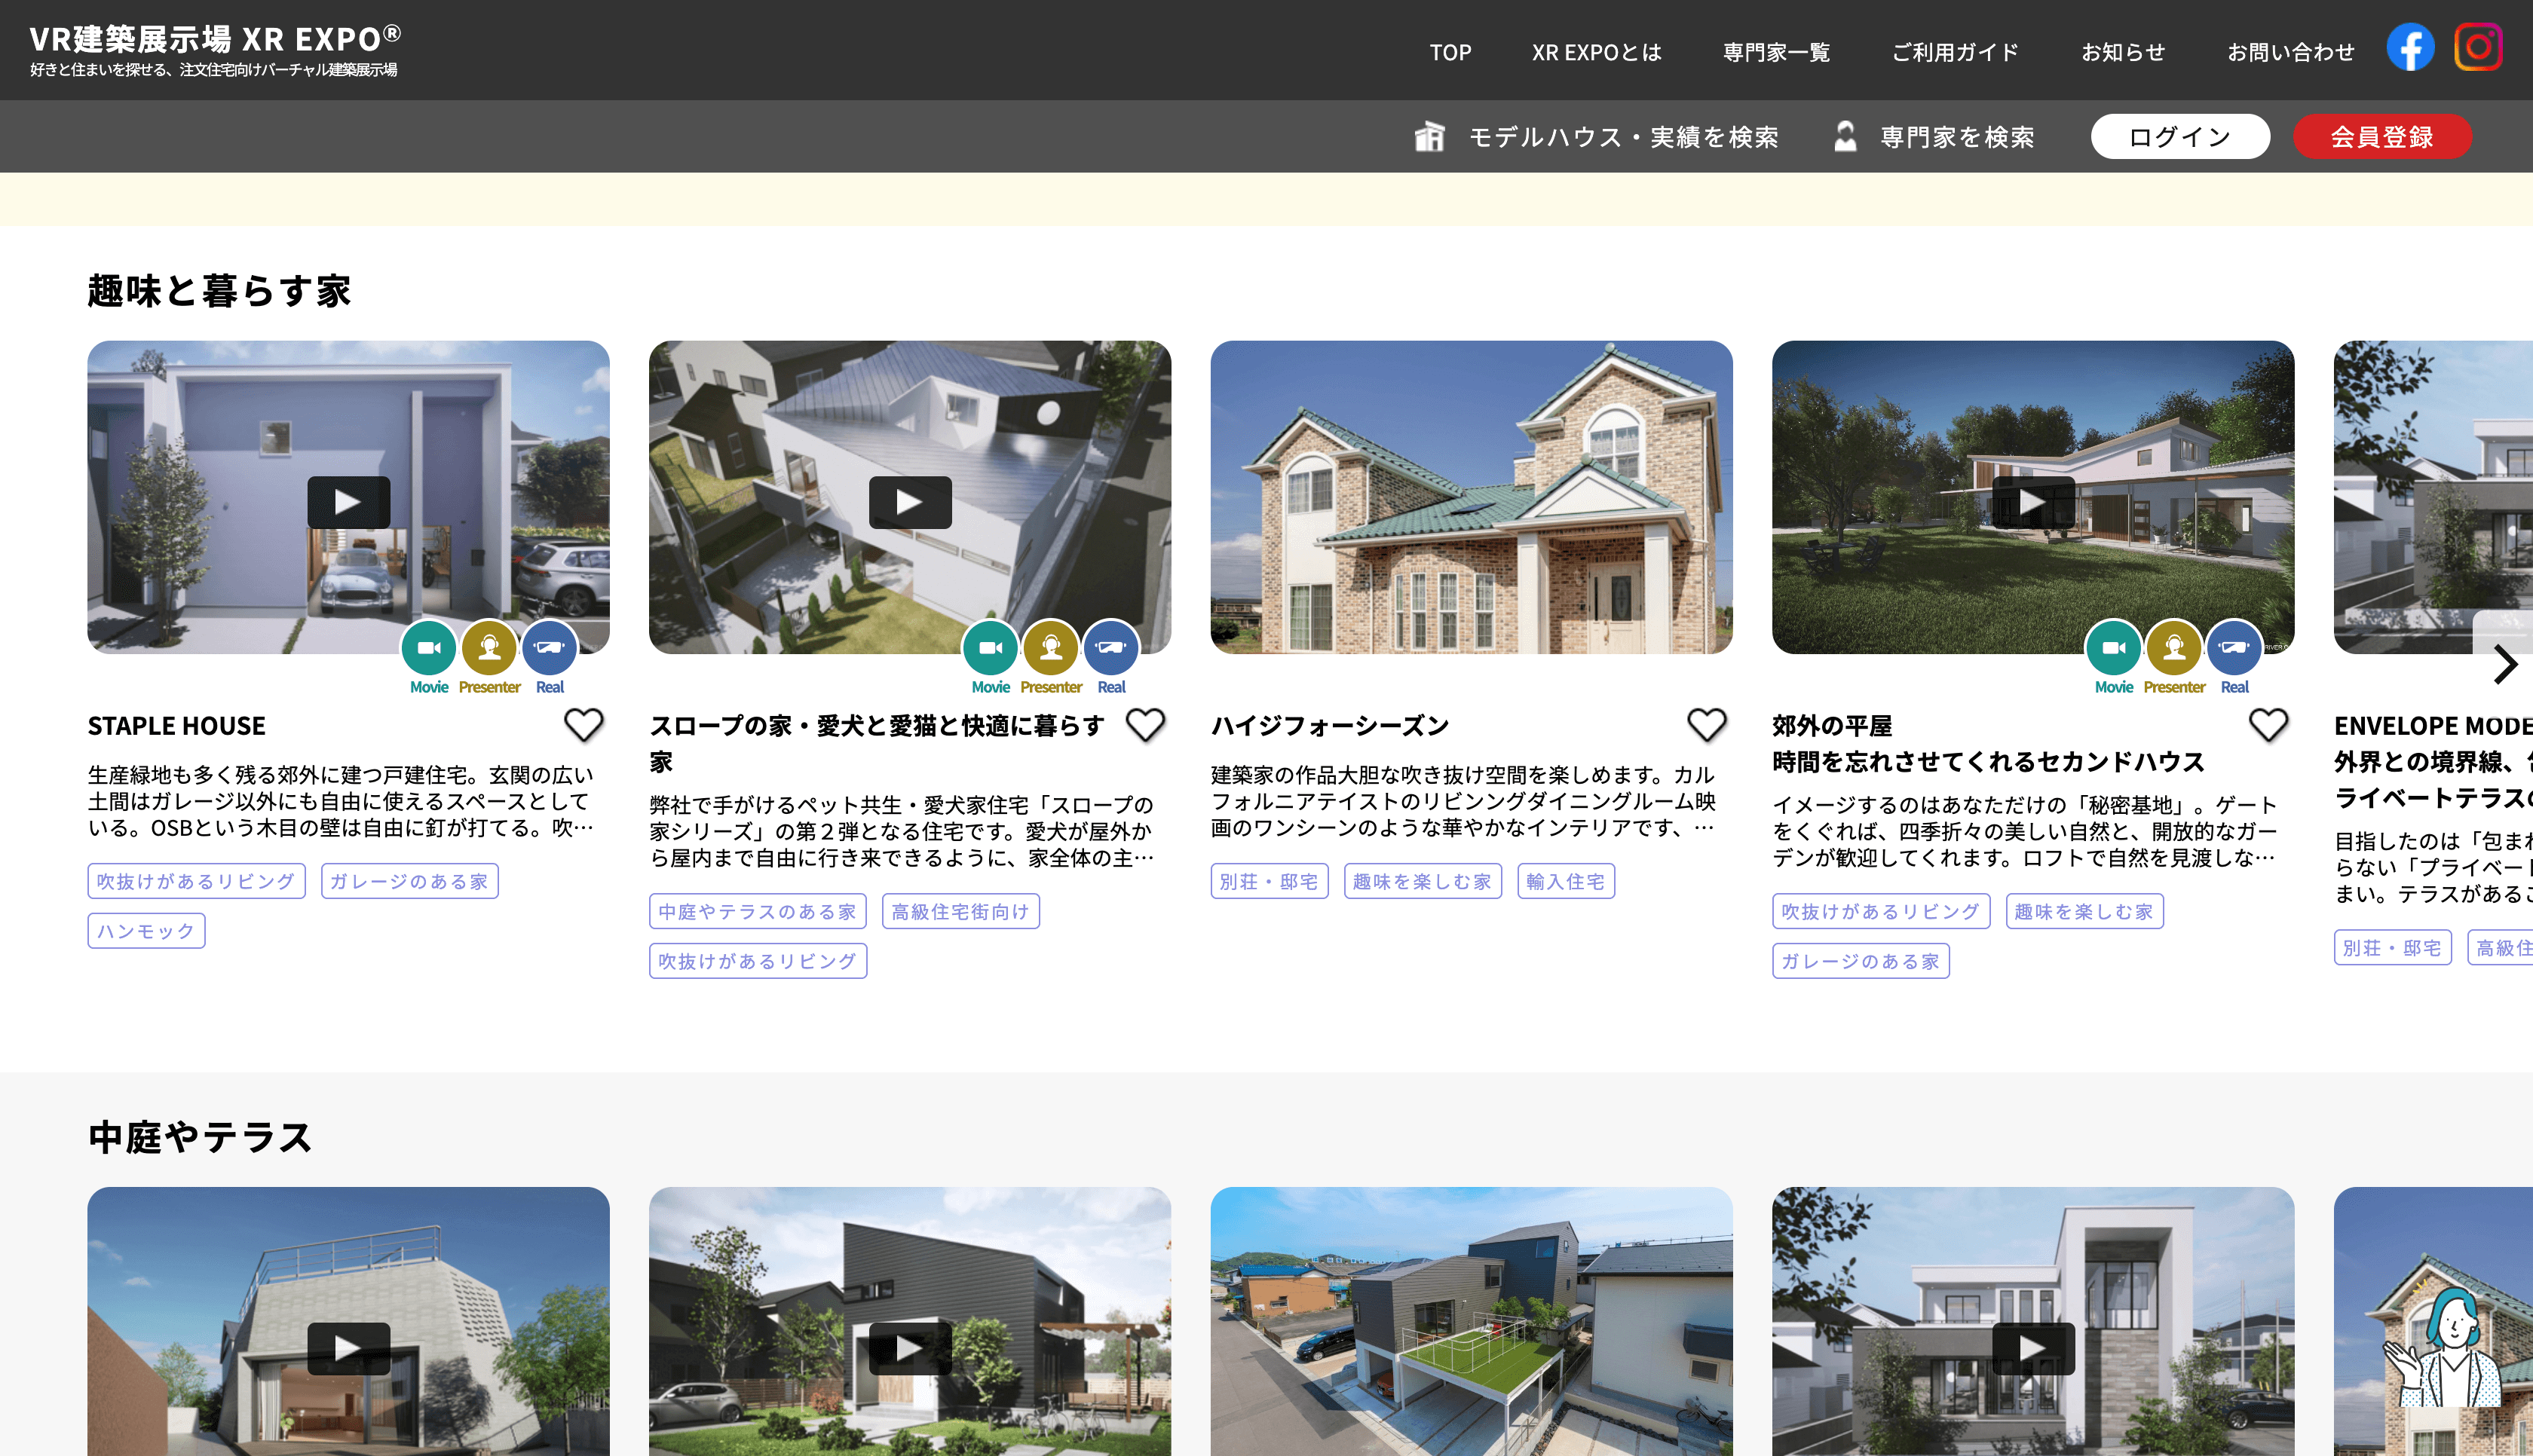The width and height of the screenshot is (2533, 1456).
Task: Select the ガレージのある家 tag under STAPLE HOUSE
Action: 409,881
